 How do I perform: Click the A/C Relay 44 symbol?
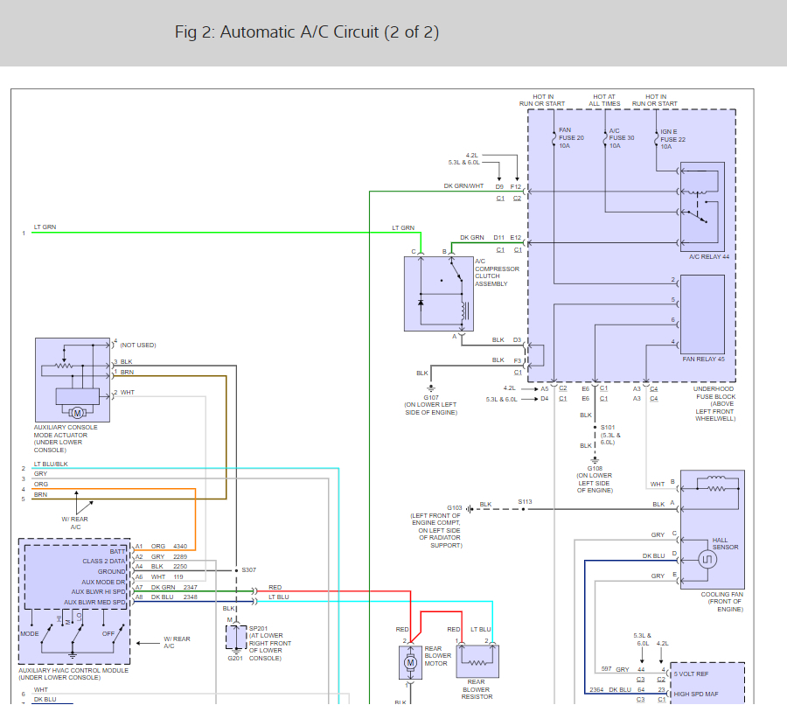(702, 206)
